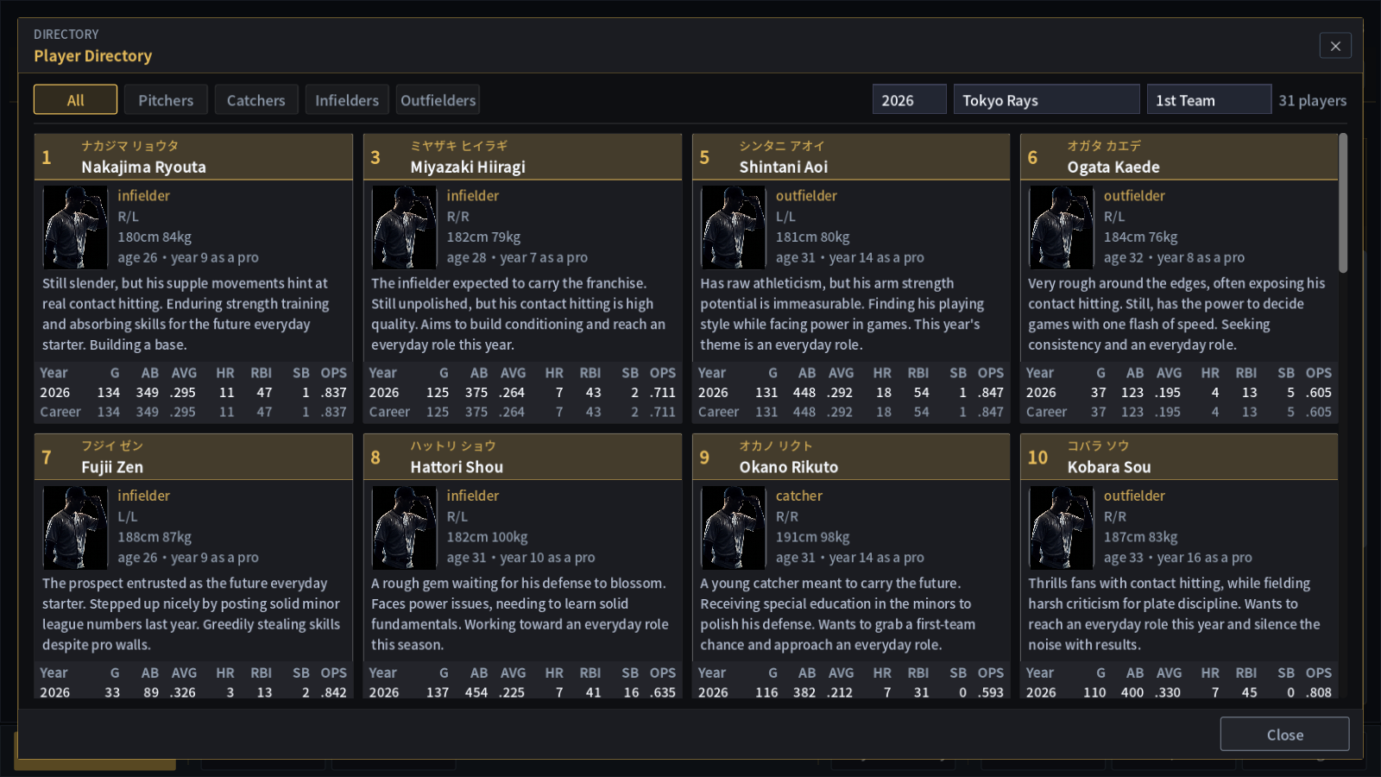Select the All filter tab
Image resolution: width=1381 pixels, height=777 pixels.
[75, 100]
